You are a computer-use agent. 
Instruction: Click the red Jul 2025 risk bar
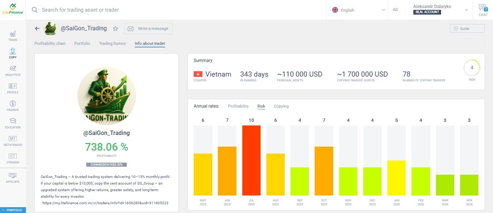click(251, 160)
